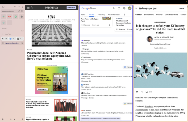This screenshot has height=122, width=188.
Task: Open Google News settings gear
Action: 124,8
